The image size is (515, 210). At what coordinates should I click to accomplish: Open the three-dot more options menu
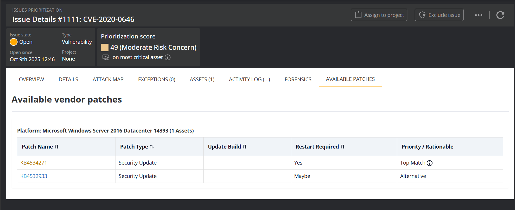pyautogui.click(x=478, y=15)
